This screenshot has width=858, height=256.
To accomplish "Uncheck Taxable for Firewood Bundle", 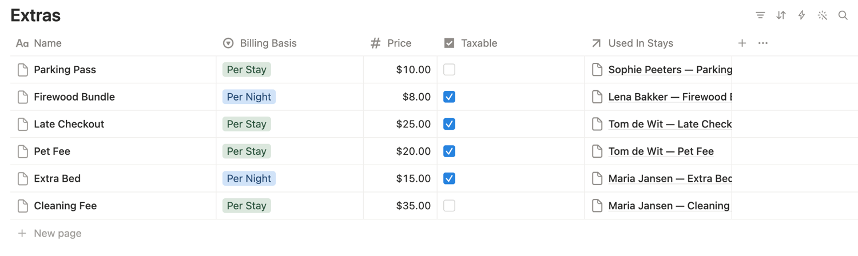I will pos(449,97).
